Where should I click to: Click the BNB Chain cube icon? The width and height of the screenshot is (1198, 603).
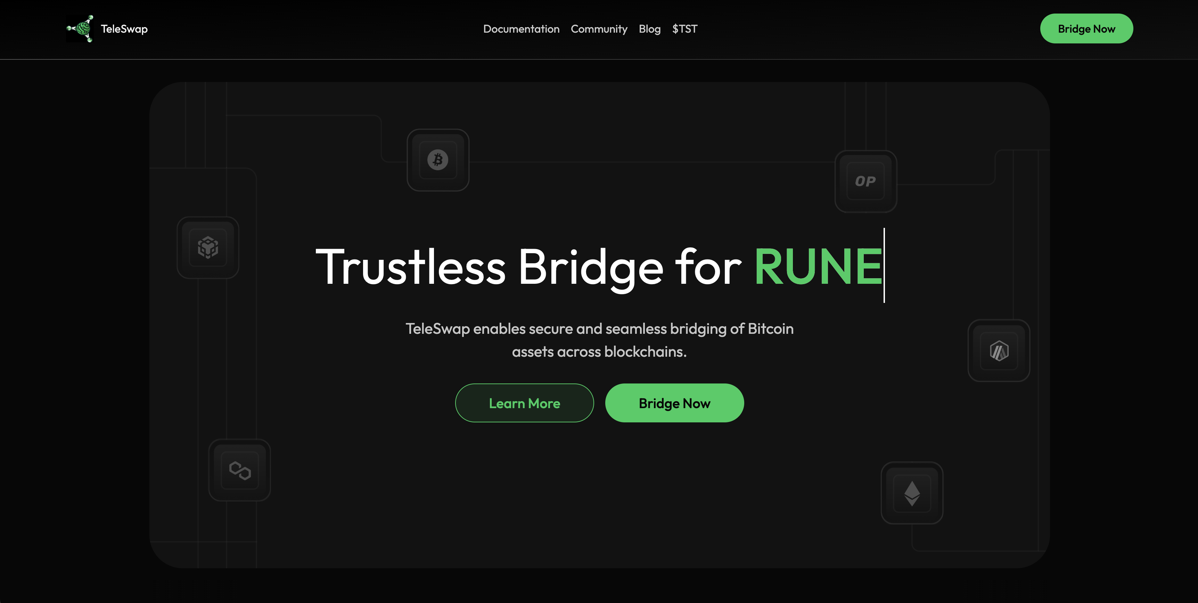(x=208, y=247)
